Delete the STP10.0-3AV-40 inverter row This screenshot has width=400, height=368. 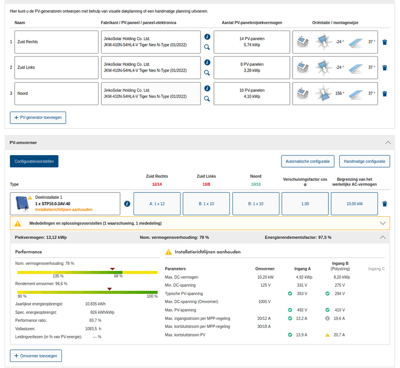pyautogui.click(x=384, y=204)
